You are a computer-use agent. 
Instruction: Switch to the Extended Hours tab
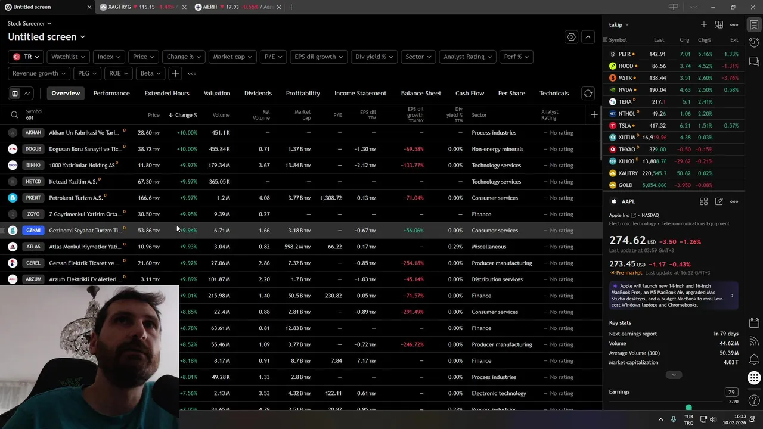pyautogui.click(x=167, y=93)
